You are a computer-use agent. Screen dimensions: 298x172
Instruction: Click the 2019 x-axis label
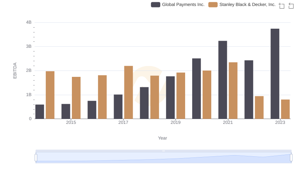(175, 122)
